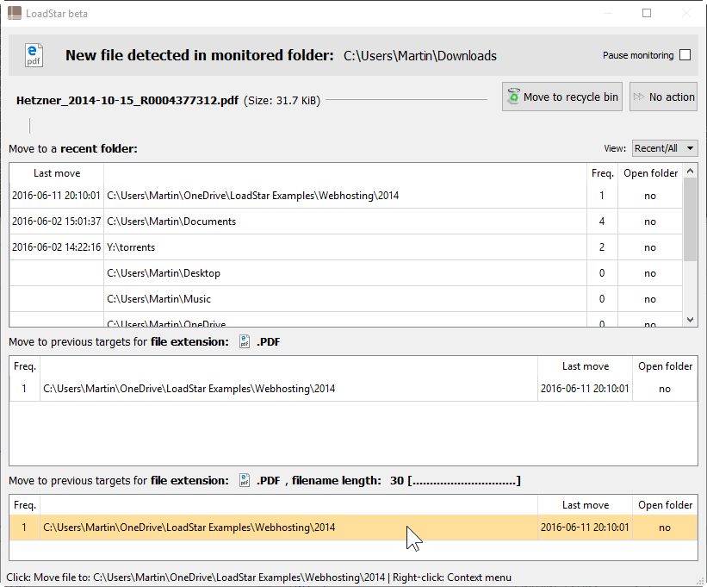Enable the Pause monitoring checkbox
Viewport: 707px width, 587px height.
point(685,54)
